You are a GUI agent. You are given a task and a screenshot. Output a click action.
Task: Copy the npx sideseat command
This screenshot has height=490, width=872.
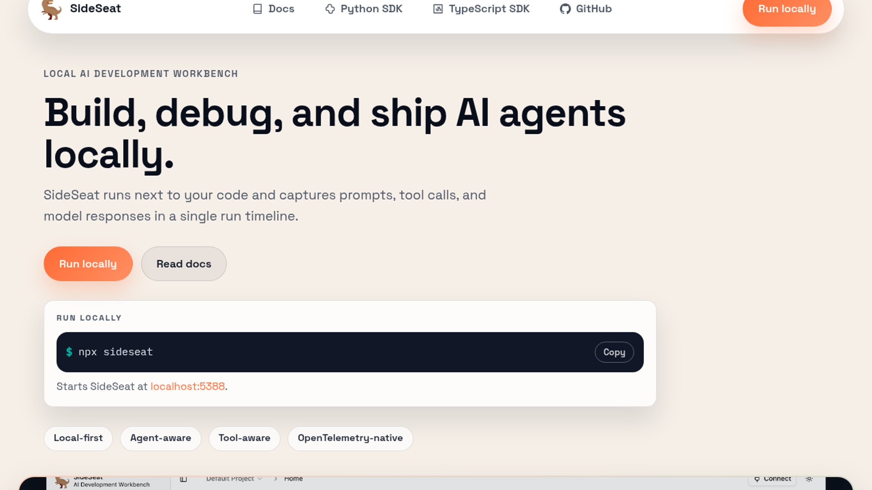614,352
